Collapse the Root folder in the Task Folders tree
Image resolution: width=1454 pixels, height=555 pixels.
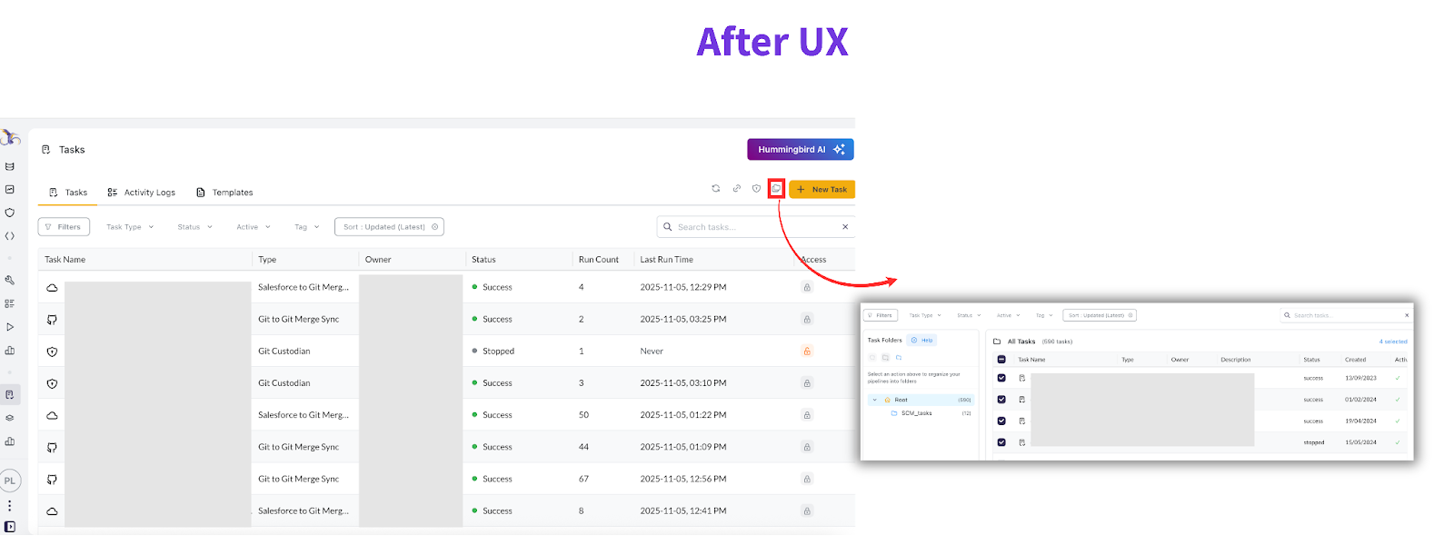(x=874, y=400)
